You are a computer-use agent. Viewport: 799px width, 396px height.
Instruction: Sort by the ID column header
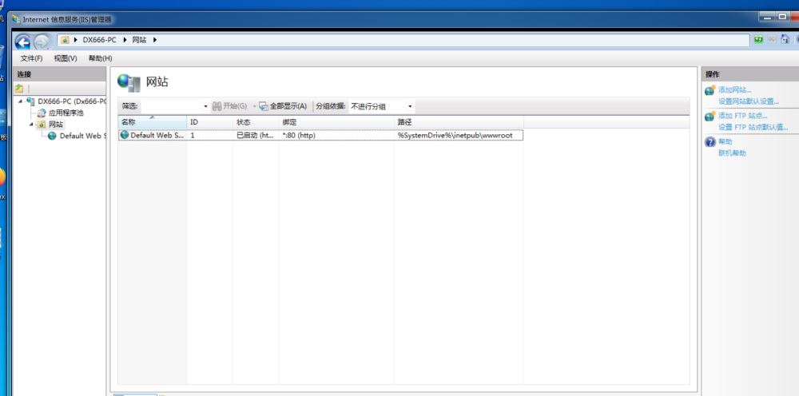point(210,122)
